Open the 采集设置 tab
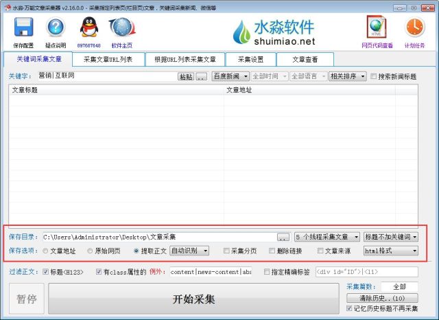This screenshot has width=439, height=320. [x=250, y=60]
